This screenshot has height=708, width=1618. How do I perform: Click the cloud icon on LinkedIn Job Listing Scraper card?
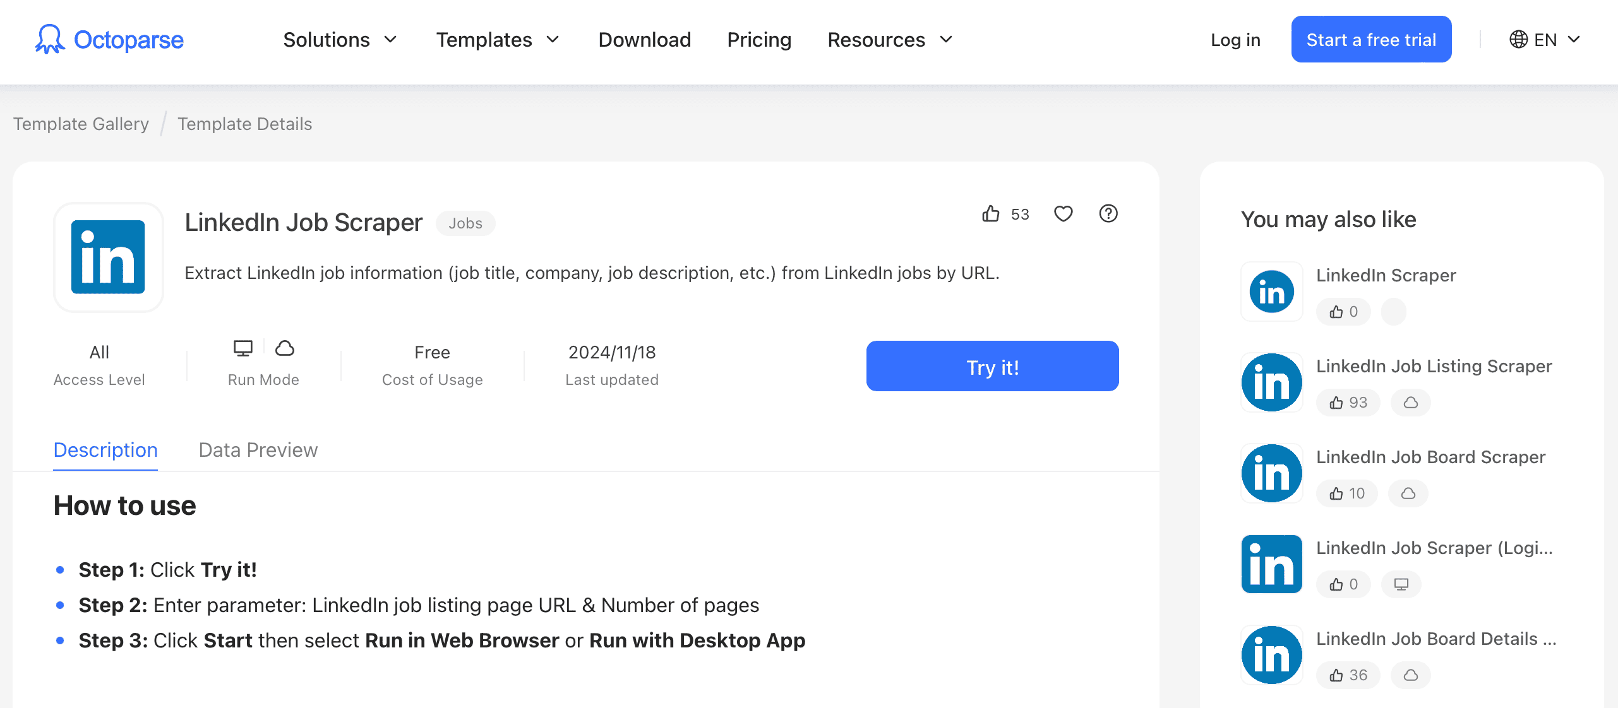click(1410, 402)
